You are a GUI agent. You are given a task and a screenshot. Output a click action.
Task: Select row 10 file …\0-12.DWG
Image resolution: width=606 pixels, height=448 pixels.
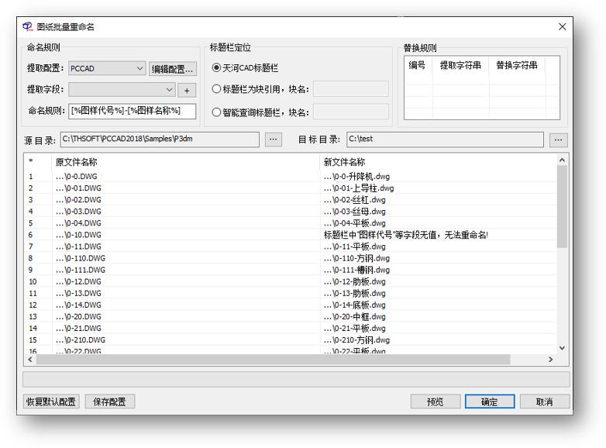pos(78,282)
